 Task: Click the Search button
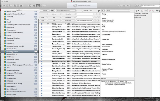45,10
